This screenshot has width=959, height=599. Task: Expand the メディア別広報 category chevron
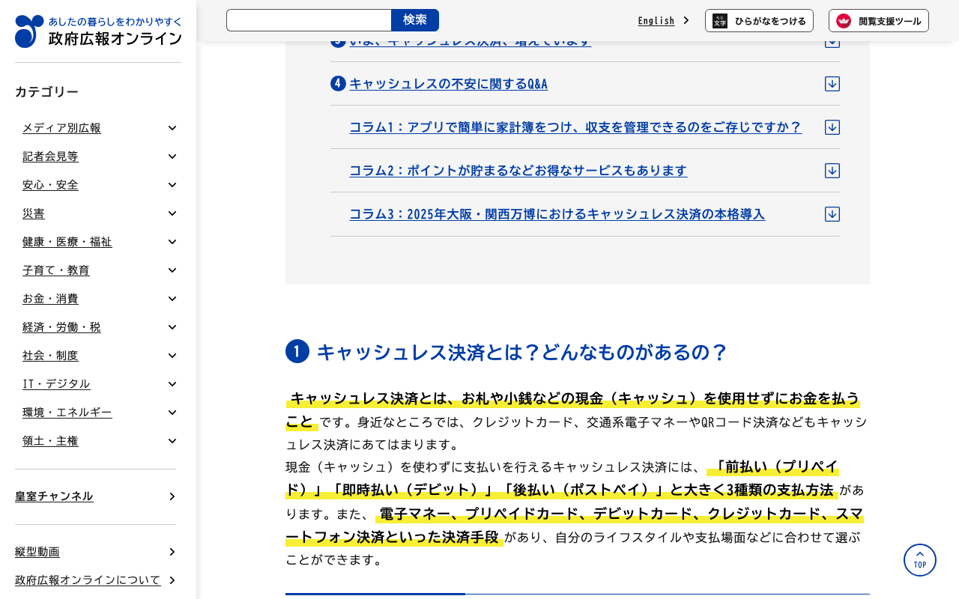coord(172,128)
